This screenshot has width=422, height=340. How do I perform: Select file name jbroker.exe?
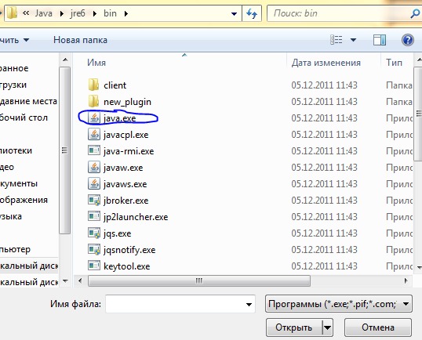[126, 201]
